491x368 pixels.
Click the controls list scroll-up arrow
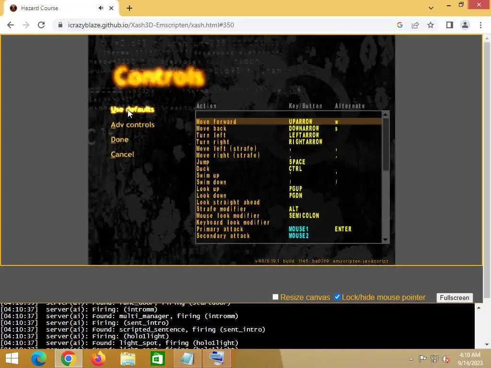point(386,115)
